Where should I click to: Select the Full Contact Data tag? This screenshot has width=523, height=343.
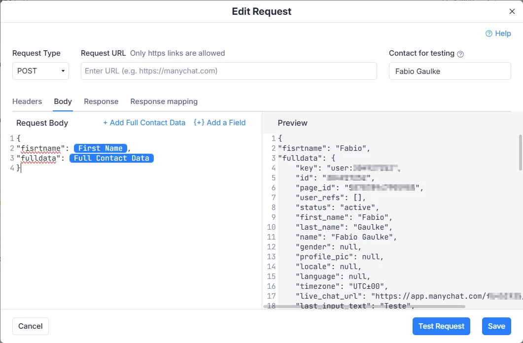pyautogui.click(x=111, y=158)
